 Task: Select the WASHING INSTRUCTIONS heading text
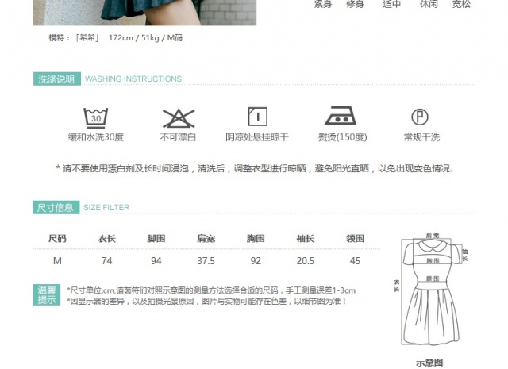[x=133, y=79]
